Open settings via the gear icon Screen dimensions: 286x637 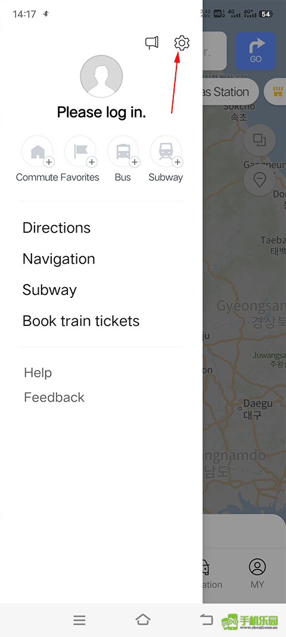point(182,43)
